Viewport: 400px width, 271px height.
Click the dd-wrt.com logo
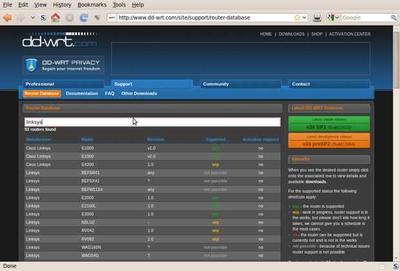click(x=59, y=40)
